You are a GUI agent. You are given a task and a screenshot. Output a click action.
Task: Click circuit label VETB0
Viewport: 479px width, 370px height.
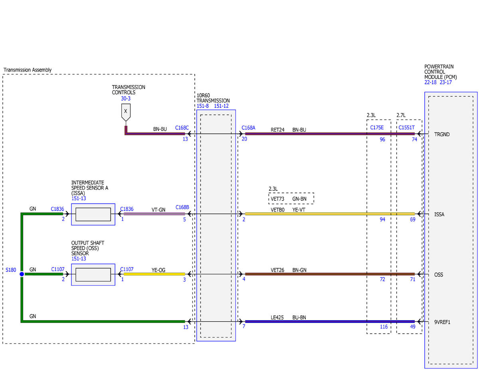[277, 210]
